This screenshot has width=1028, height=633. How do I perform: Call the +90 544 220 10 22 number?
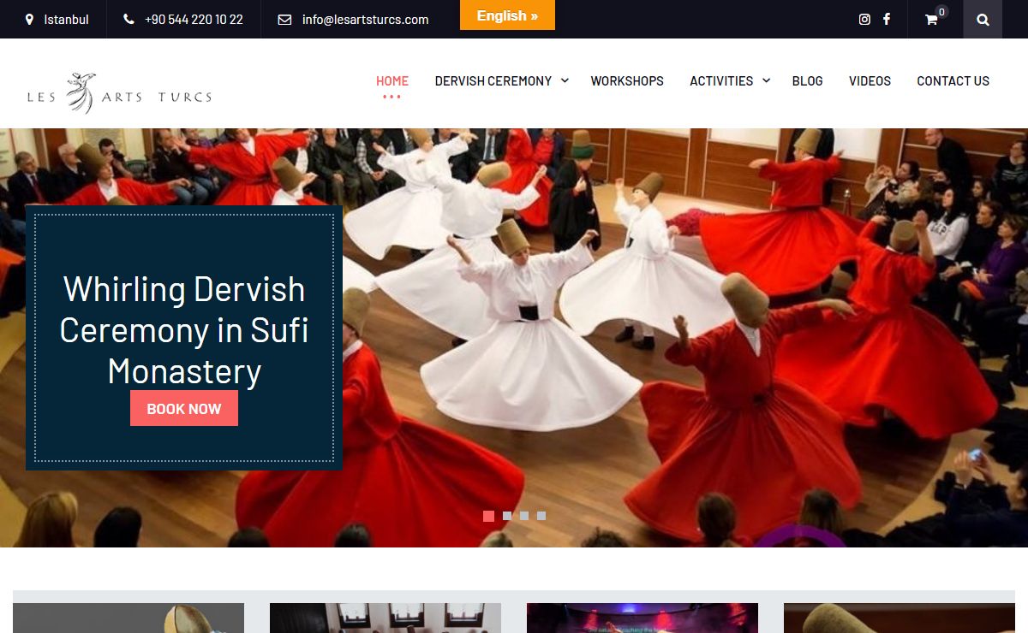194,19
